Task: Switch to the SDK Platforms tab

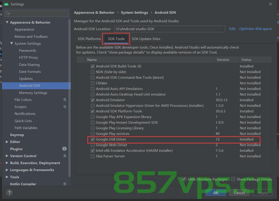Action: [89, 39]
